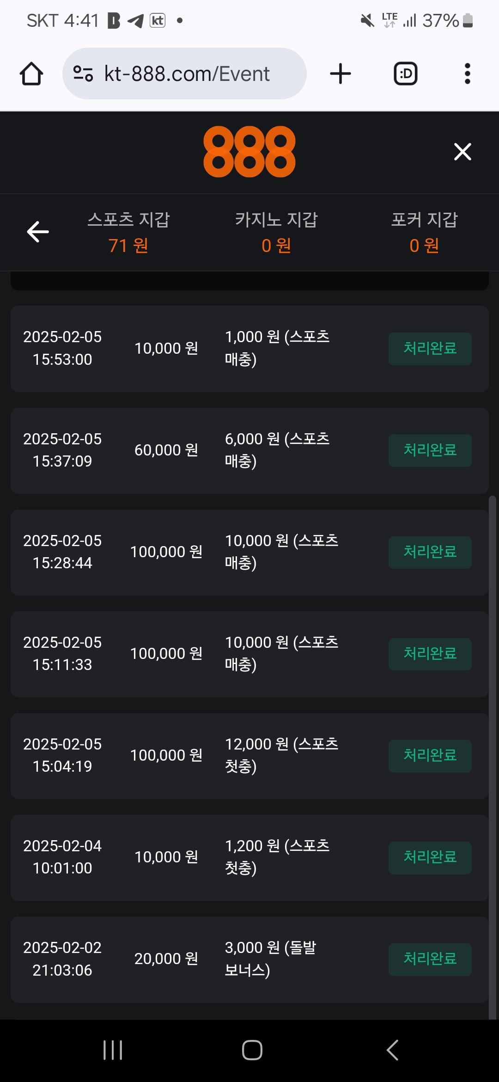Viewport: 499px width, 1082px height.
Task: Select the 카지노 지갑 wallet tab
Action: (276, 232)
